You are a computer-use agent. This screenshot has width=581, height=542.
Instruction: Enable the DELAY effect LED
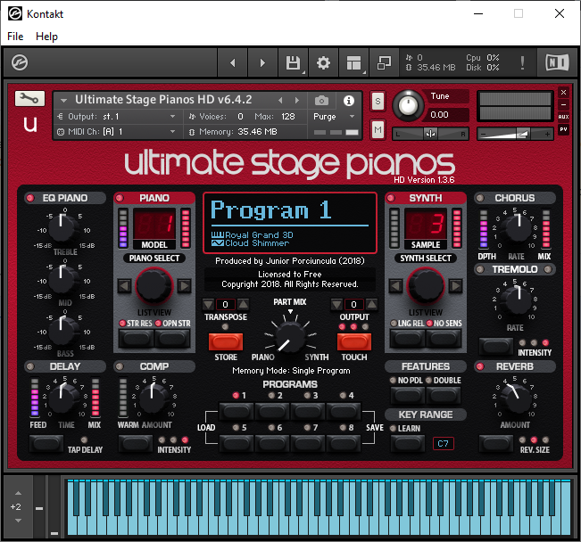pyautogui.click(x=30, y=366)
